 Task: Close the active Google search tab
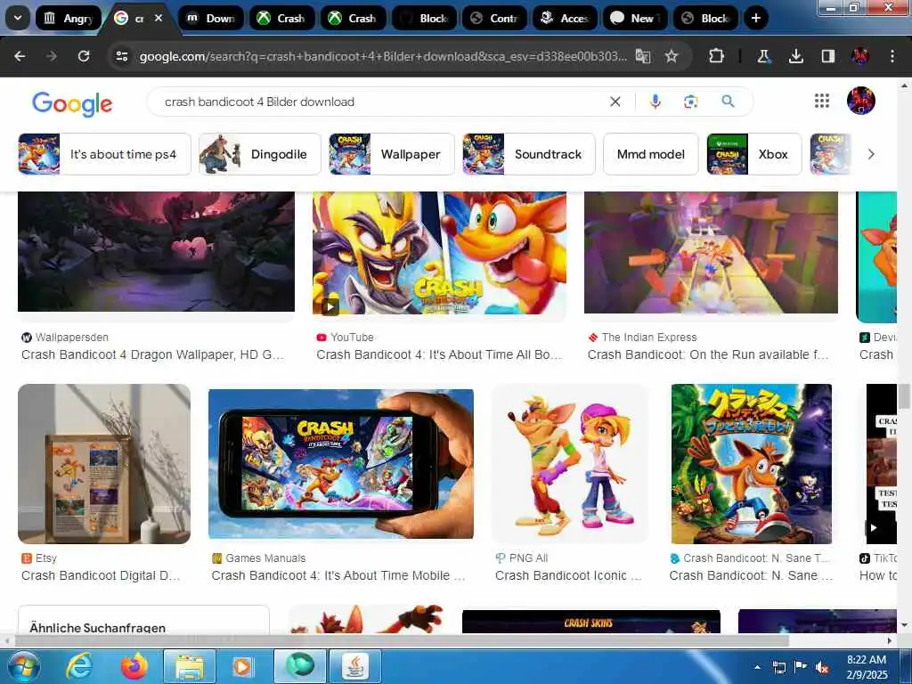tap(159, 18)
